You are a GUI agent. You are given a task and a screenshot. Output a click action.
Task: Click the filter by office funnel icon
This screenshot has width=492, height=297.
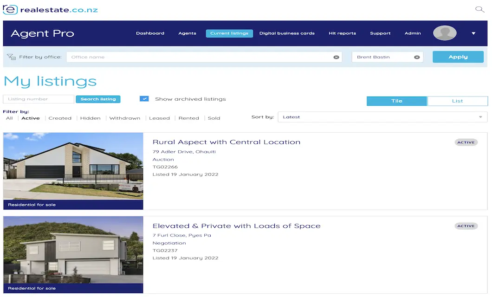point(11,57)
